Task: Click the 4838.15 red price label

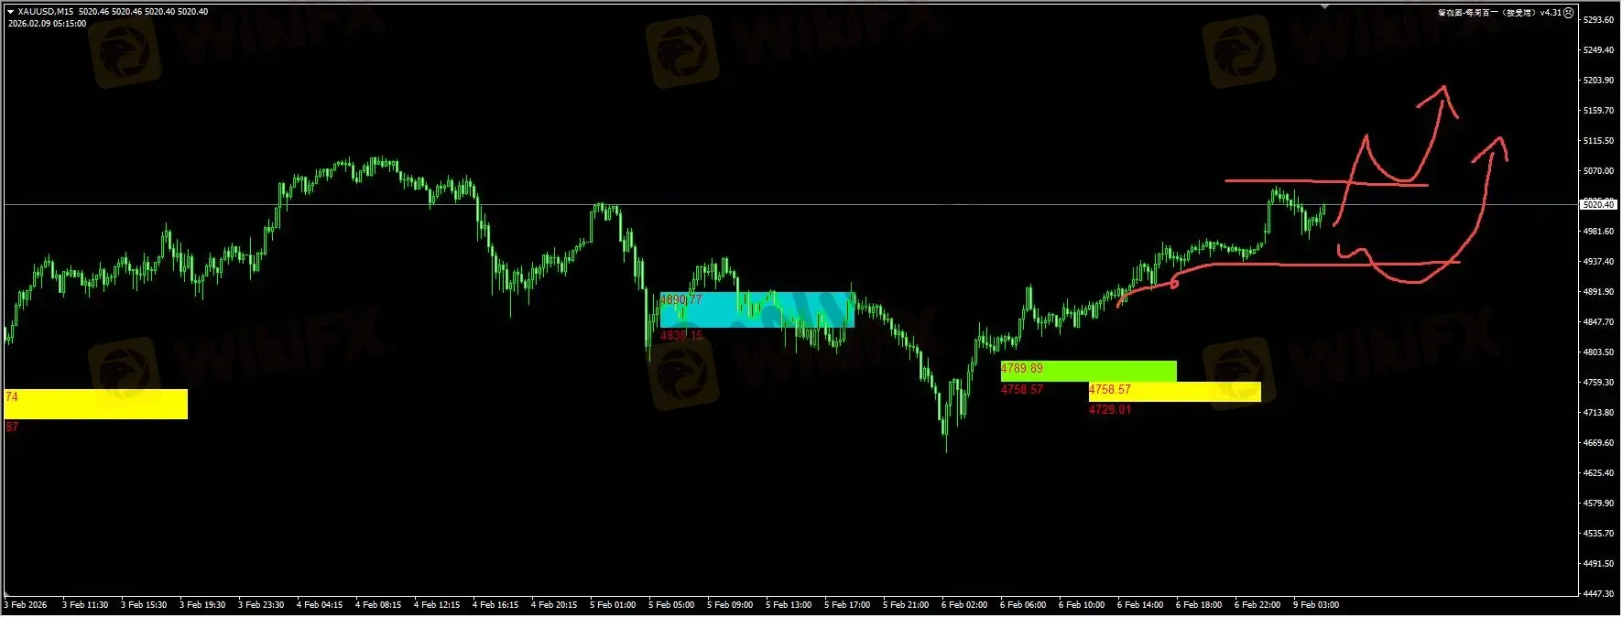Action: 681,335
